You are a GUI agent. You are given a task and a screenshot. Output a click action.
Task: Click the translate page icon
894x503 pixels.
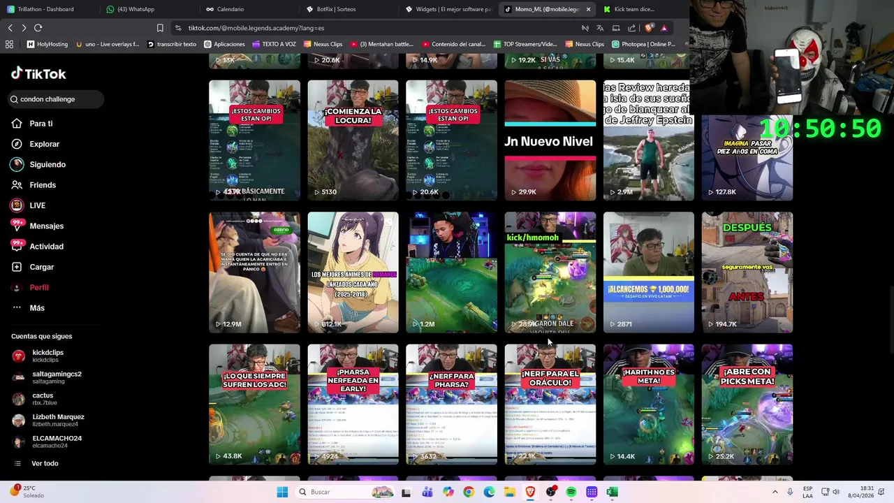[600, 28]
